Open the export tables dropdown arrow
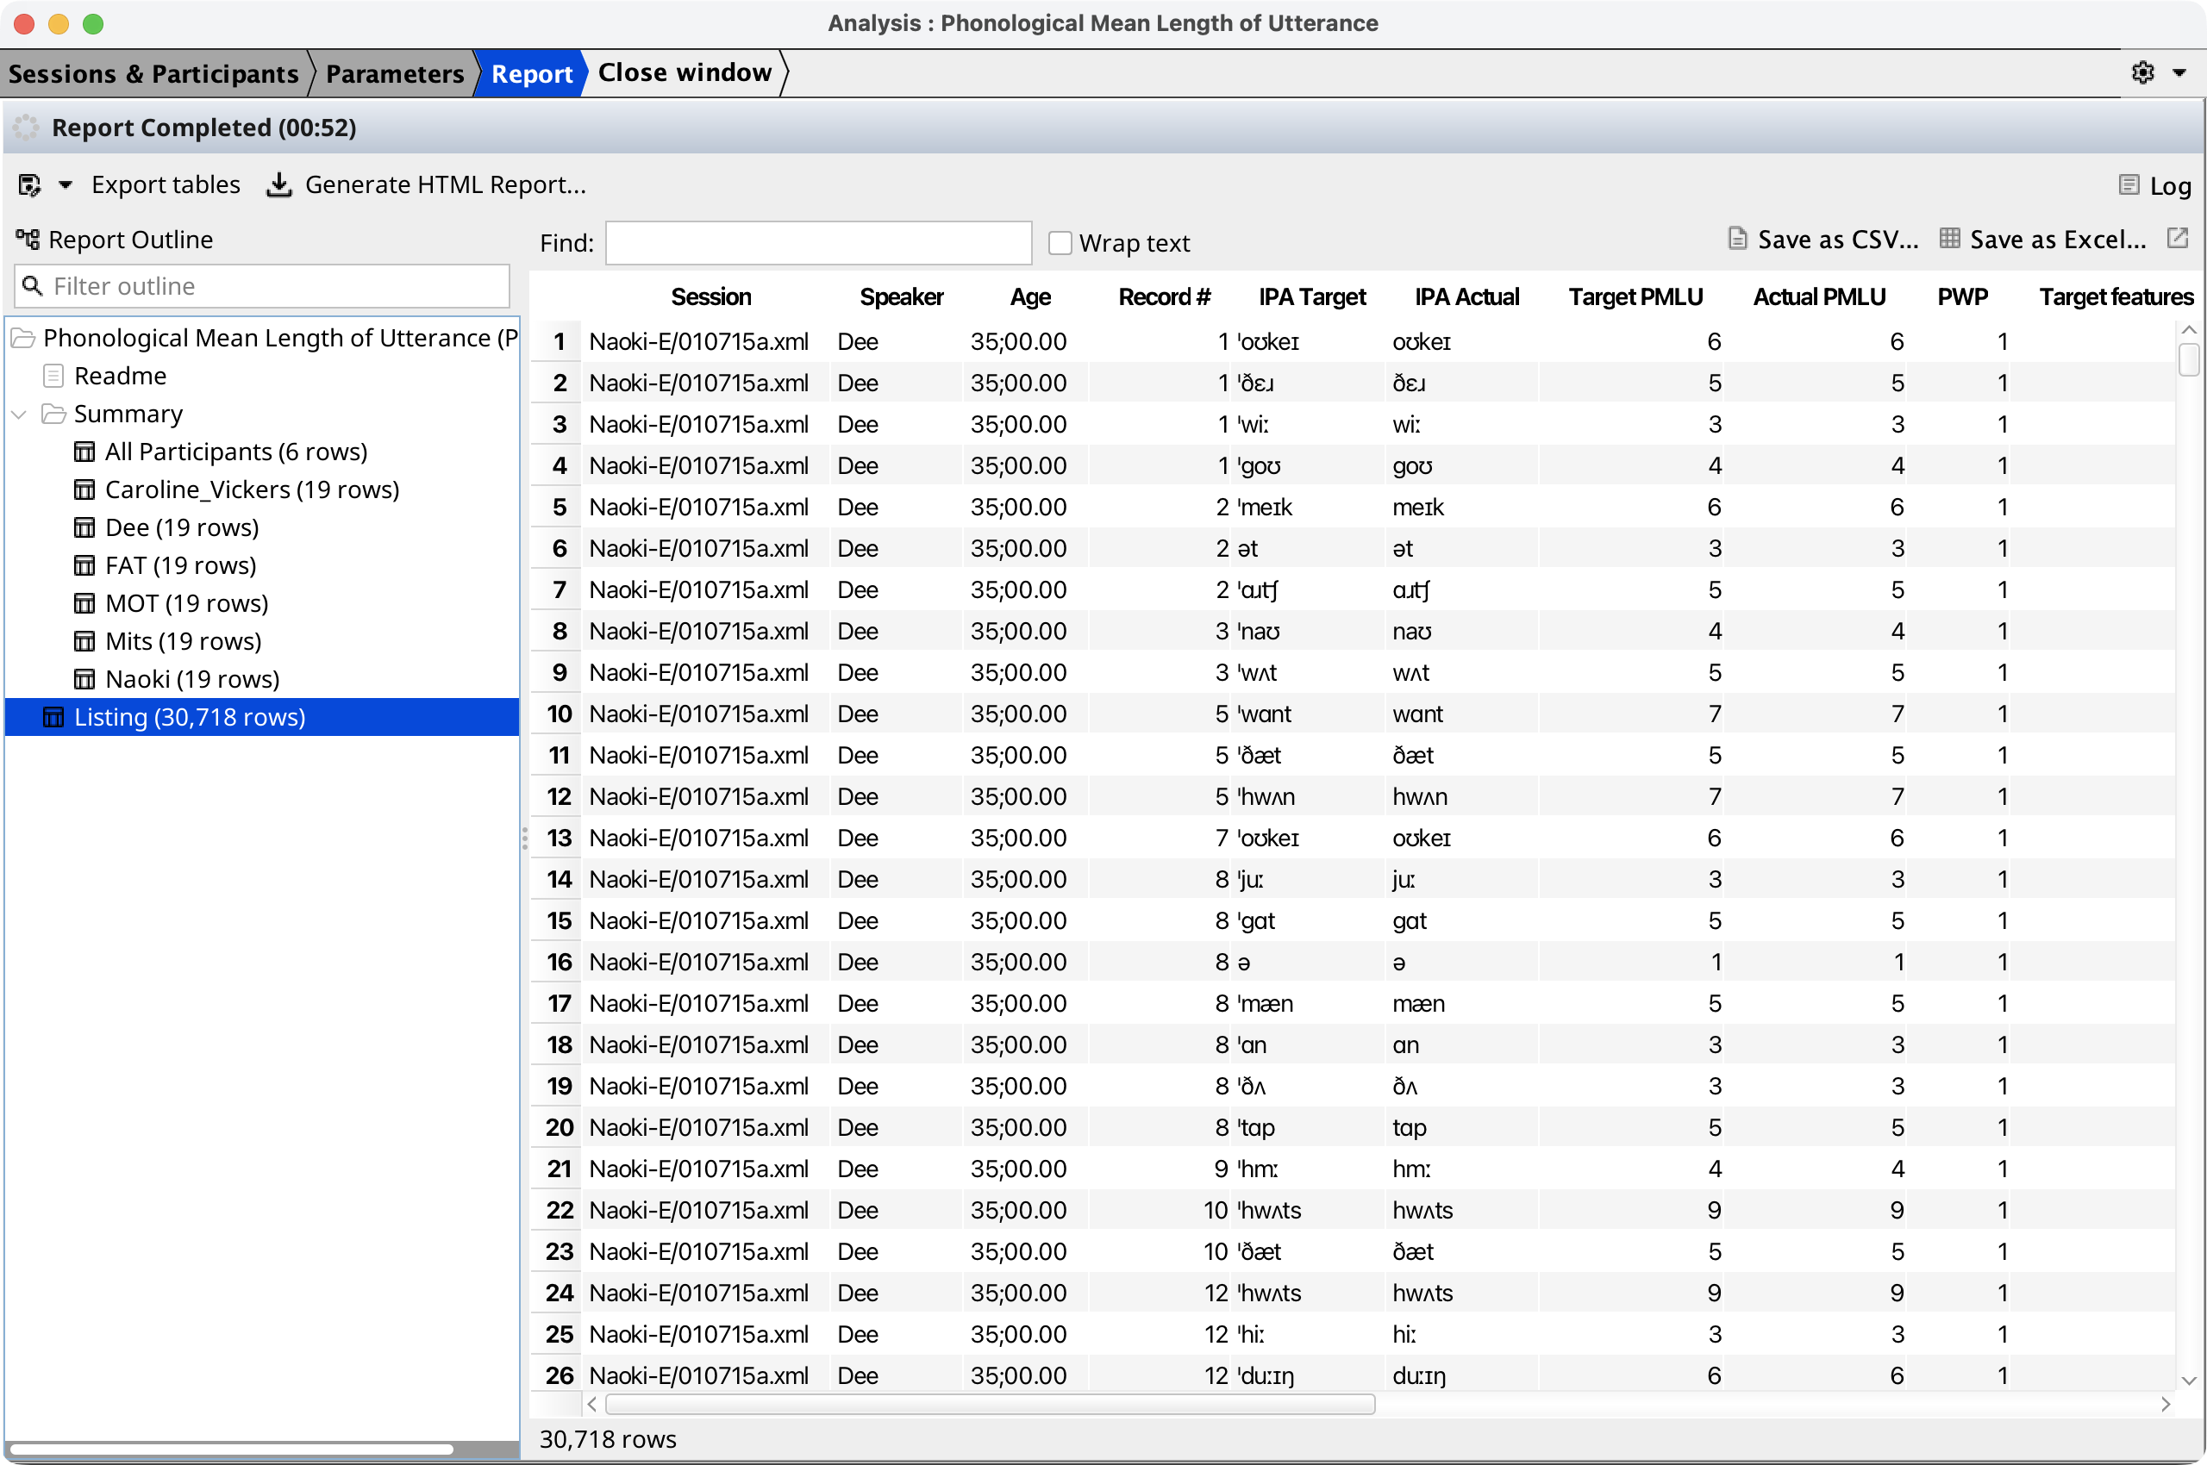 point(65,185)
